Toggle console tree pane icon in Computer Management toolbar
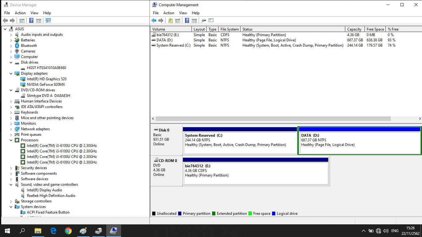 pyautogui.click(x=178, y=21)
